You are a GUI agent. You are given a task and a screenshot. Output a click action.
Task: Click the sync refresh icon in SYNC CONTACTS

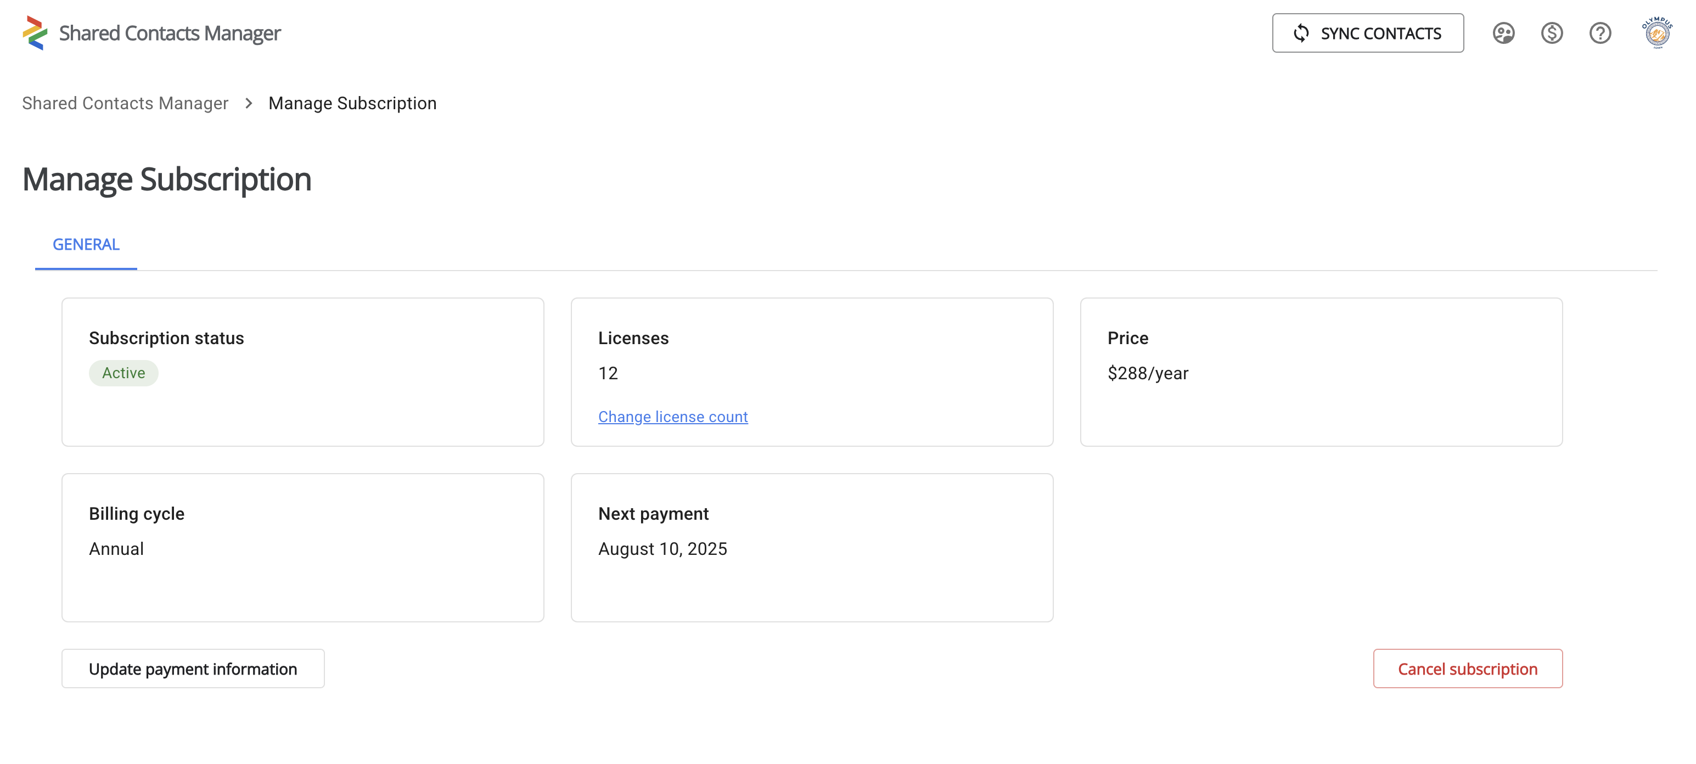[1301, 33]
